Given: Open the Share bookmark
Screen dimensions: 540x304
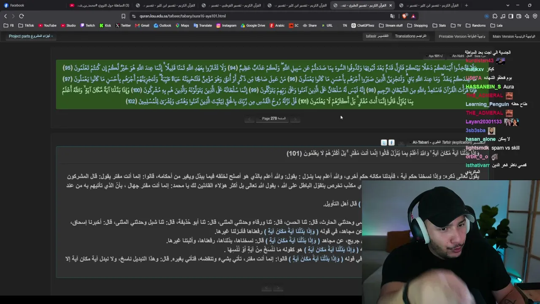Looking at the screenshot, I should click(310, 25).
